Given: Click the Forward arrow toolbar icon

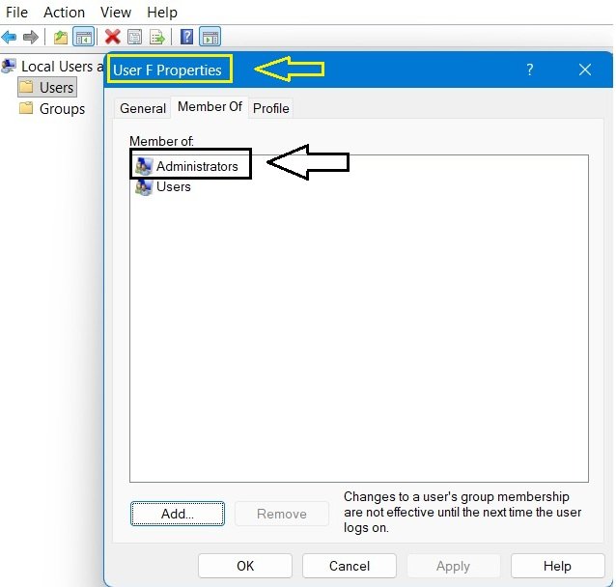Looking at the screenshot, I should (x=31, y=38).
